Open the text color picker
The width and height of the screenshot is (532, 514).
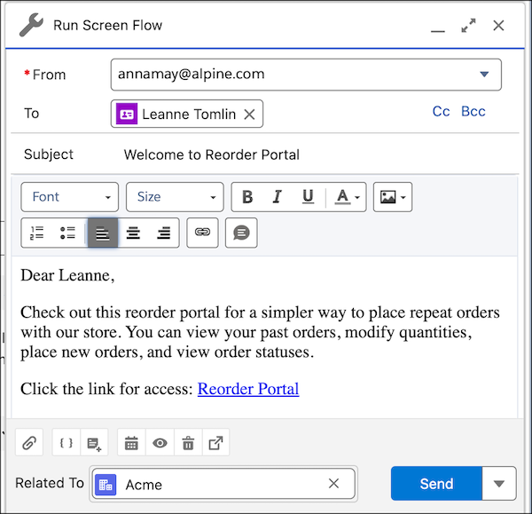[x=347, y=197]
